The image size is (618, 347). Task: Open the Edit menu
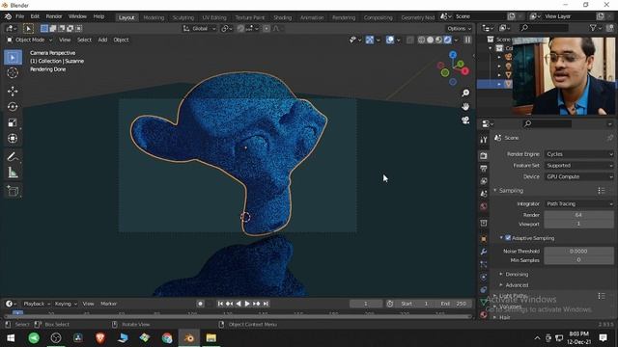point(35,16)
